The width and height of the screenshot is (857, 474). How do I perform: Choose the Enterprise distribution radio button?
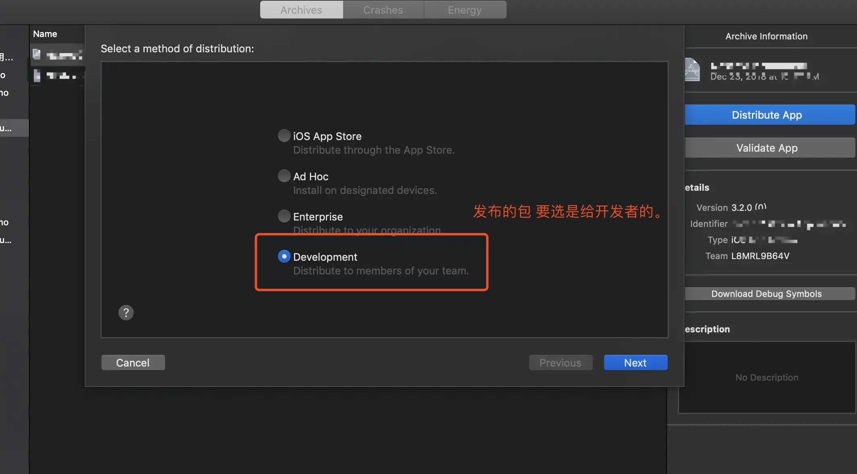point(284,216)
